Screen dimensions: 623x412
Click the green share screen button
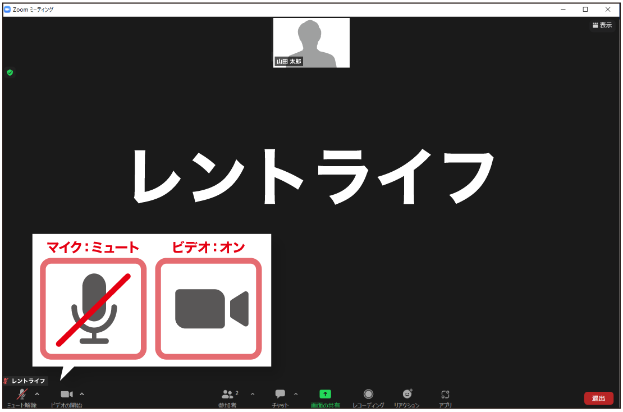[325, 398]
